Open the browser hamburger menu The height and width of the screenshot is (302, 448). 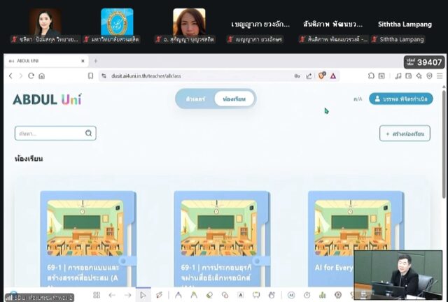point(440,76)
